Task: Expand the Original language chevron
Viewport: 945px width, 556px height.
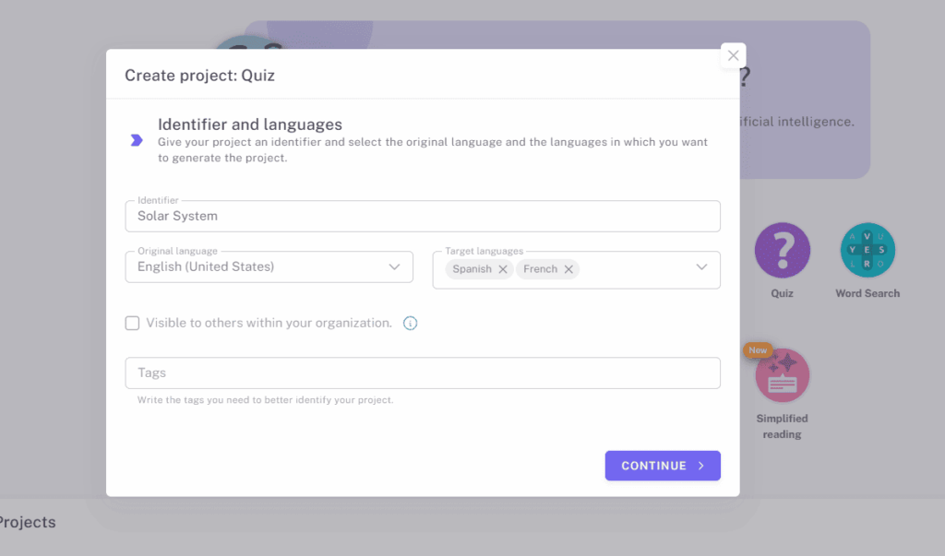Action: tap(394, 267)
